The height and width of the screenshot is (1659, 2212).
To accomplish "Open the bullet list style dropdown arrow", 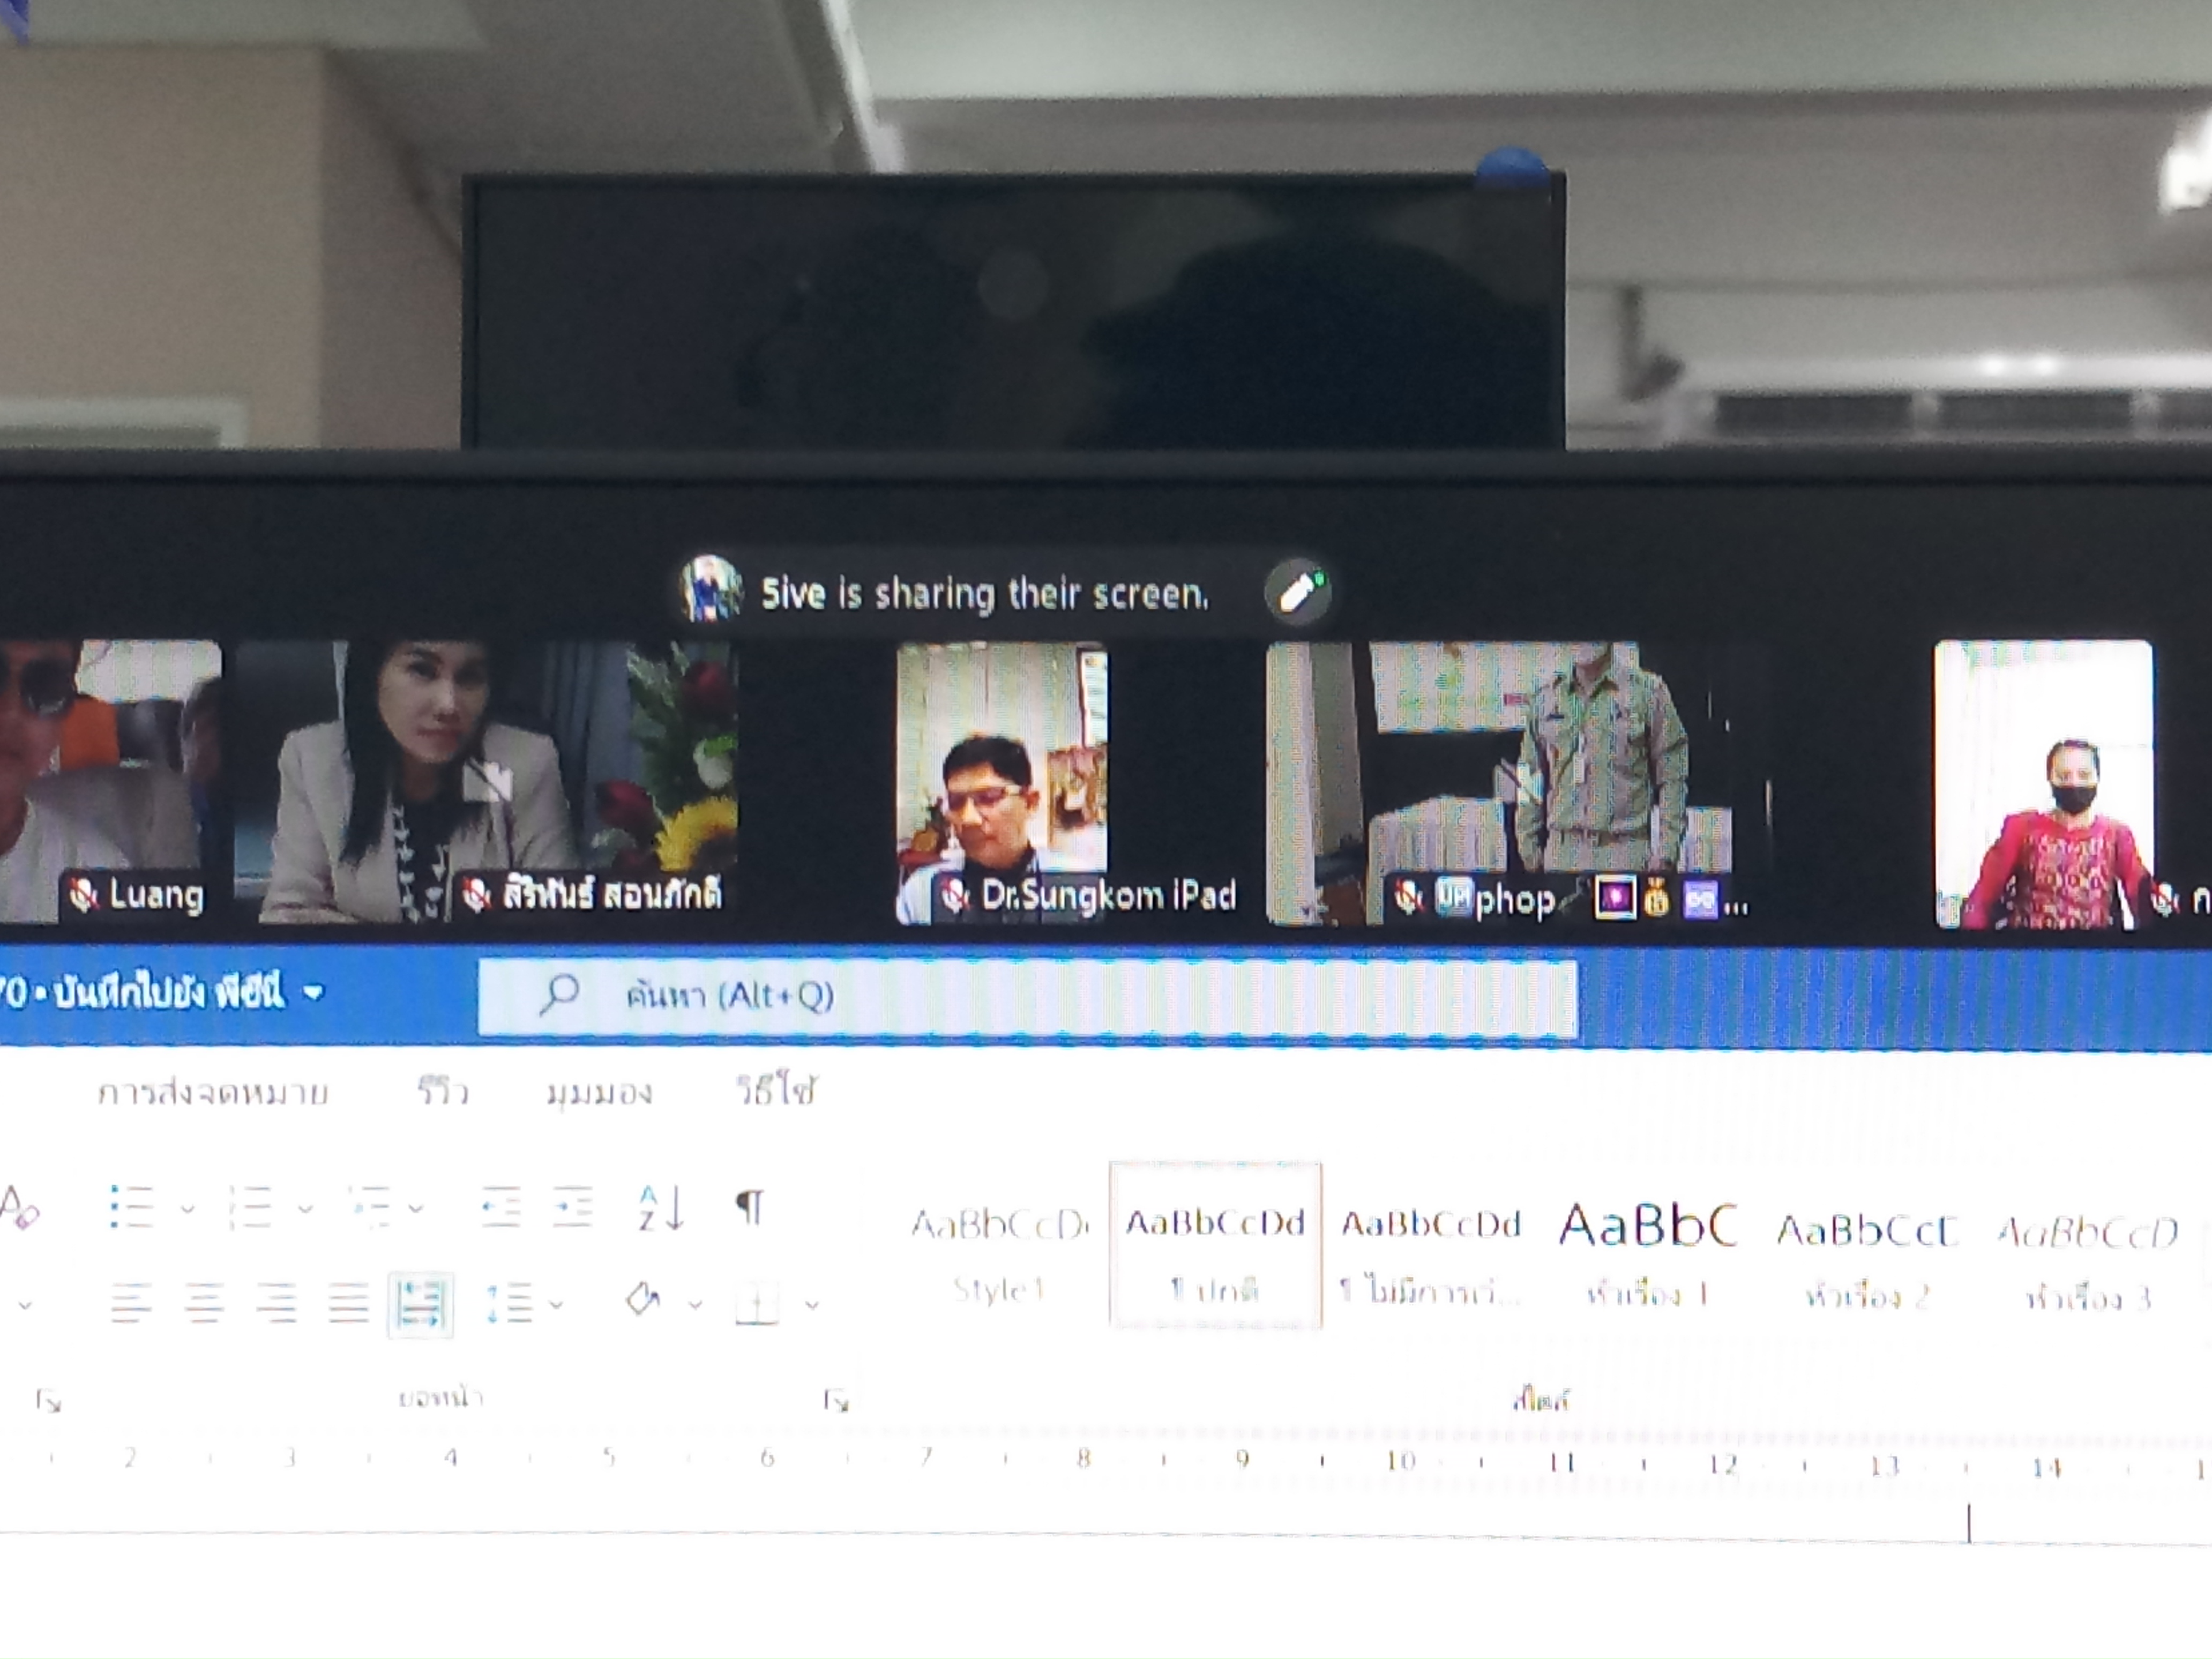I will pyautogui.click(x=187, y=1209).
